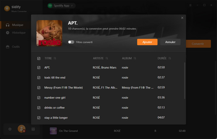This screenshot has width=217, height=139.
Task: Click the settings gear icon
Action: point(10,129)
